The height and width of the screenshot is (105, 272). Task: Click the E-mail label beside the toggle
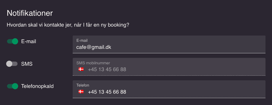pos(29,42)
